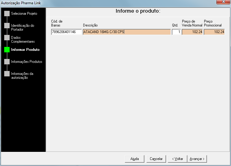Click the Informações Produtos step square
Screen dimensions: 231x166
[7, 62]
